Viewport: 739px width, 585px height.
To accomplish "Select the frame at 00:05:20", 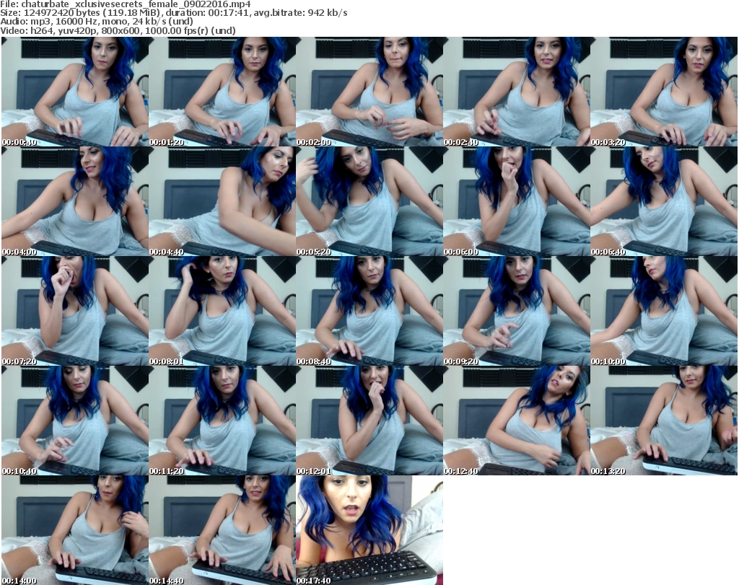I will pos(369,201).
